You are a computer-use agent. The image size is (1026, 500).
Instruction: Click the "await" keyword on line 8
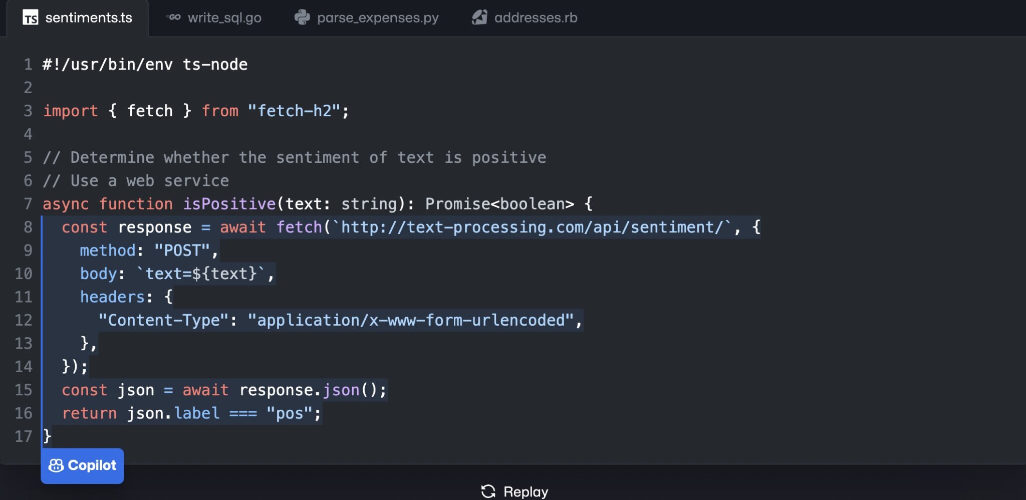[x=242, y=227]
